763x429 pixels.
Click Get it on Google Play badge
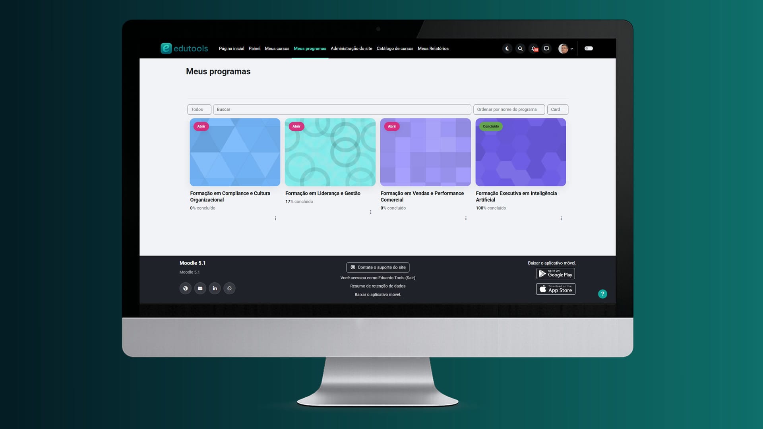click(x=556, y=274)
